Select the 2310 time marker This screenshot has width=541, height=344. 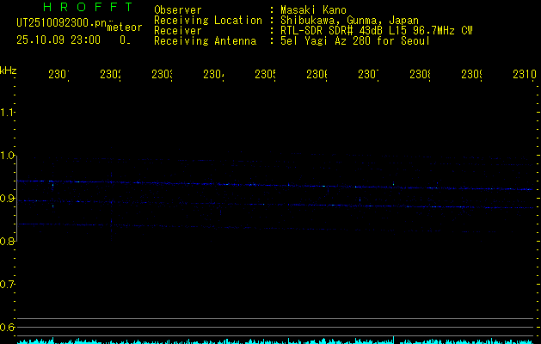[x=524, y=75]
